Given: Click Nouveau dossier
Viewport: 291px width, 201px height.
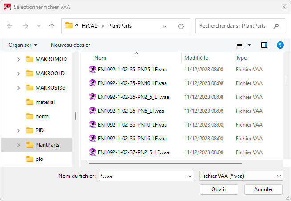Looking at the screenshot, I should 70,45.
